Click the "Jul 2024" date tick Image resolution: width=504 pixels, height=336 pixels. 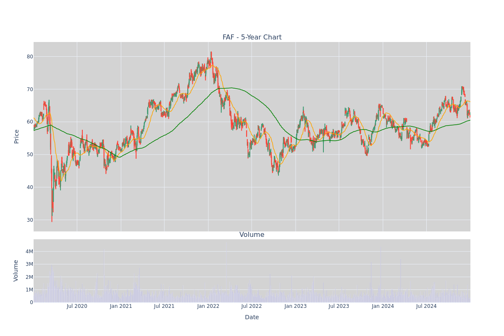[x=426, y=306]
